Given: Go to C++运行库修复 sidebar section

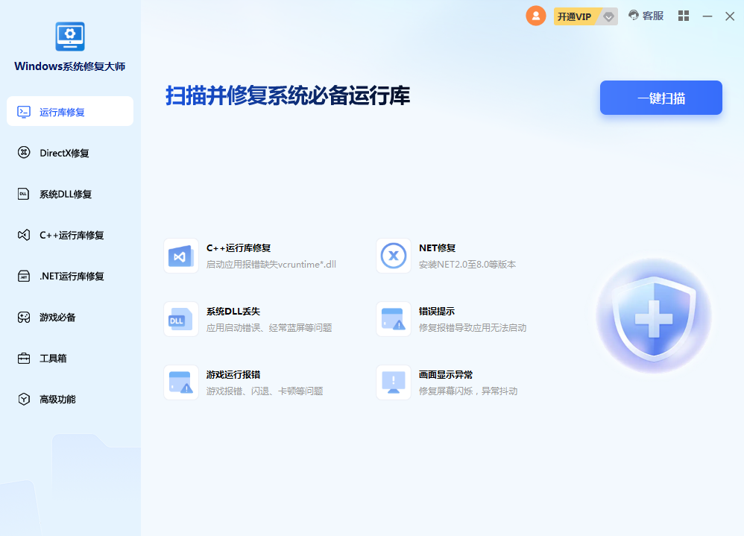Looking at the screenshot, I should (70, 235).
